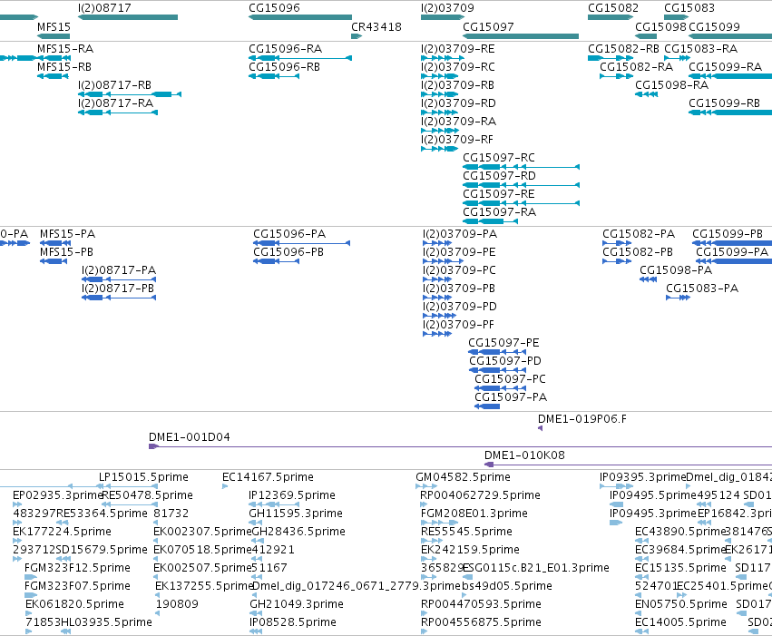772x636 pixels.
Task: Select EST RE55545.5prime
Action: click(432, 541)
